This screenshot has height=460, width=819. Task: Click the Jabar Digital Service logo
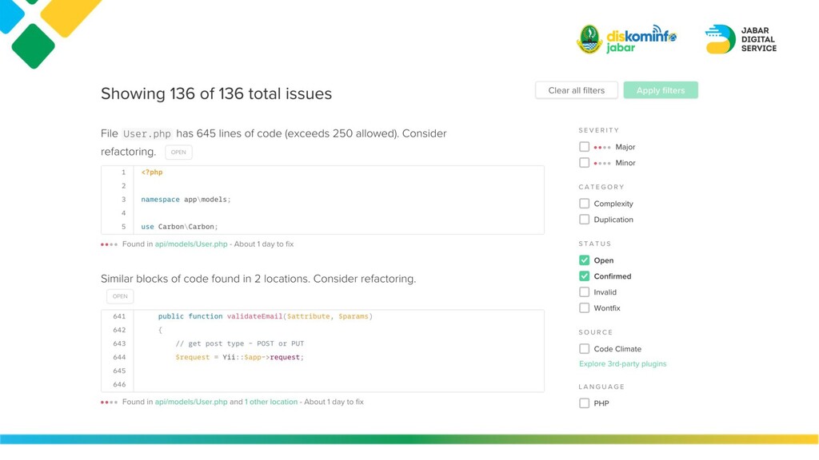(x=741, y=39)
